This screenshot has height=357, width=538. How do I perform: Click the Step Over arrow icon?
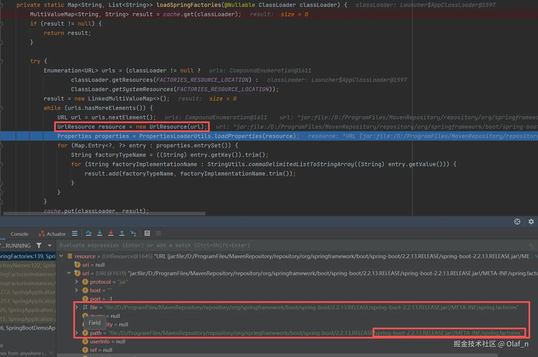pos(89,233)
